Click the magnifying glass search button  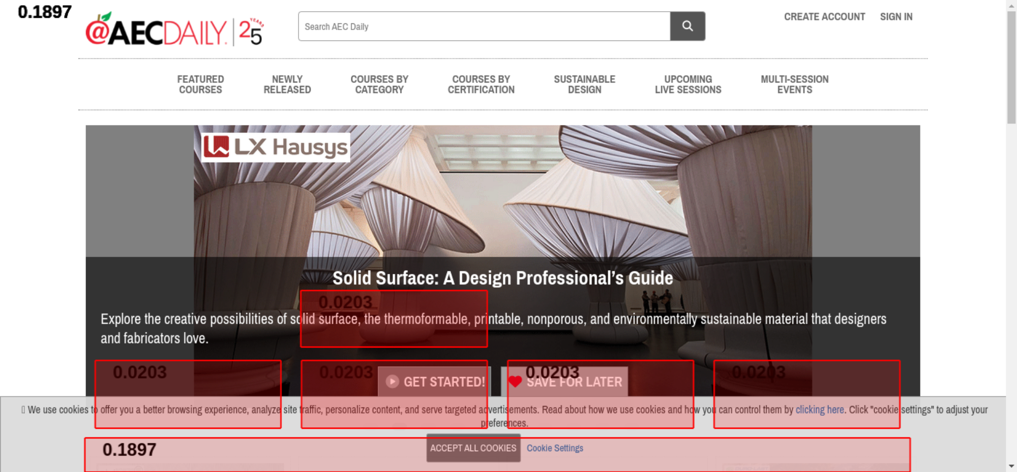(x=687, y=26)
